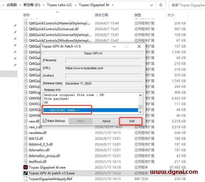Click the TopazGigapixelAIApply.8bf file icon
The image size is (205, 182).
(26, 179)
